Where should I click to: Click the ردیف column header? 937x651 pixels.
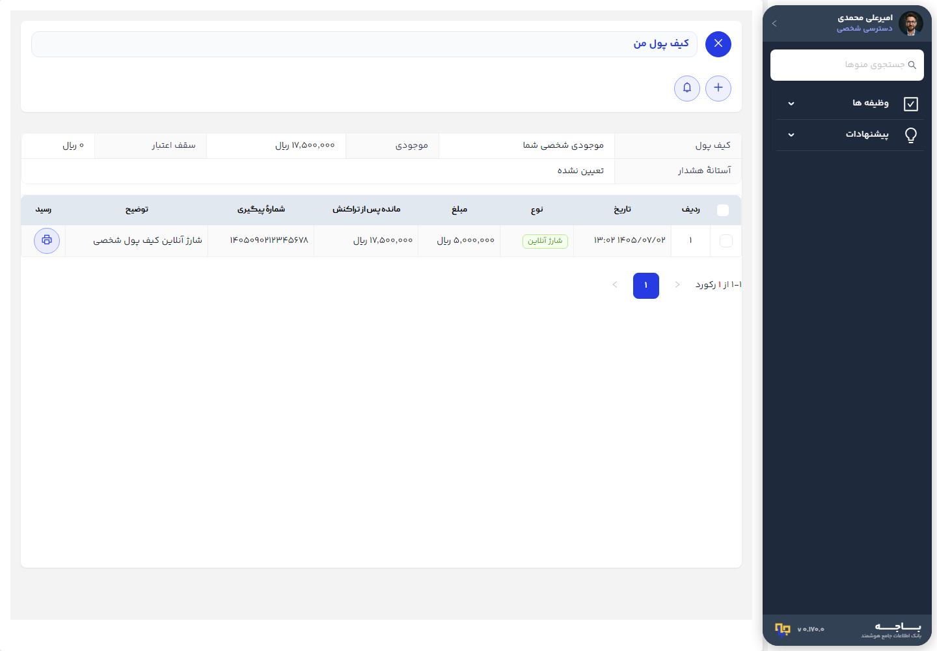pos(691,210)
